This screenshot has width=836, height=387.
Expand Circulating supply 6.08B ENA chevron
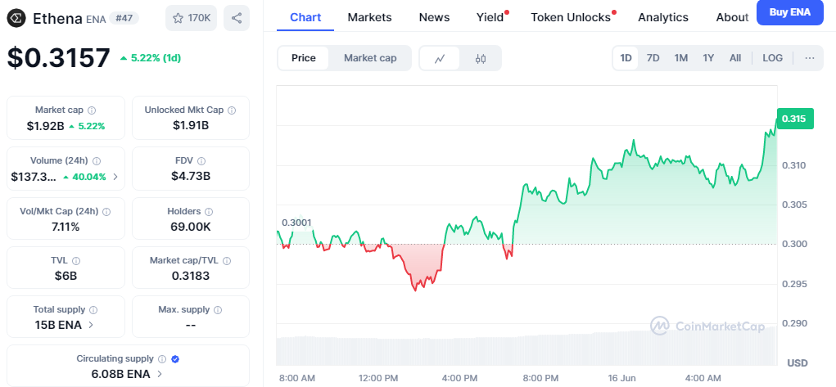[160, 374]
